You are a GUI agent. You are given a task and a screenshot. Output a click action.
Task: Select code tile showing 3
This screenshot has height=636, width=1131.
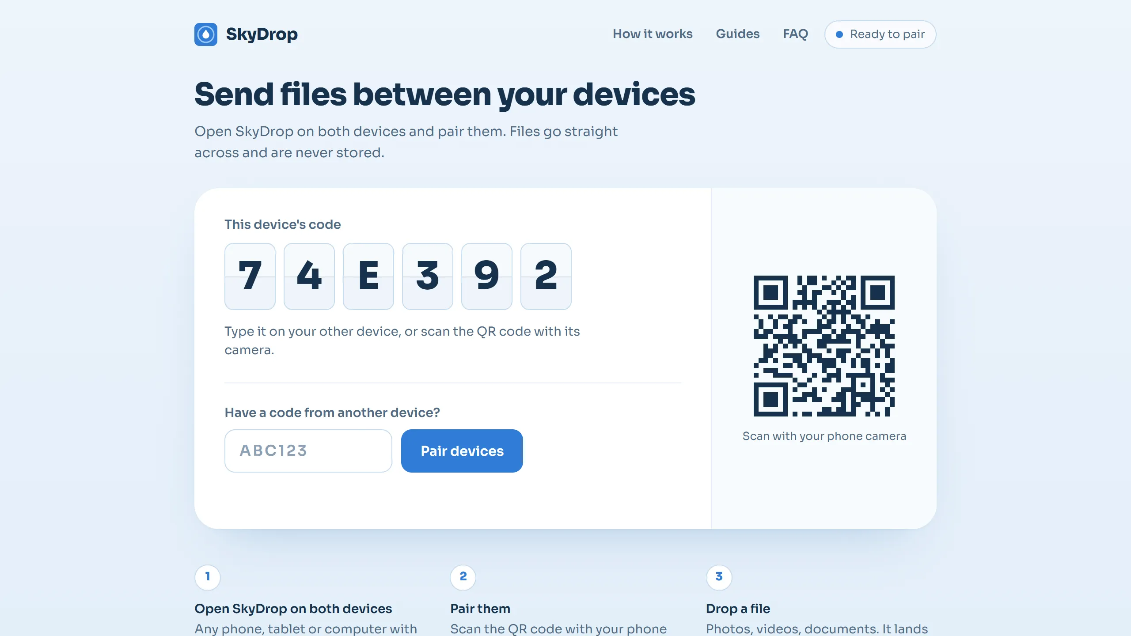(428, 276)
